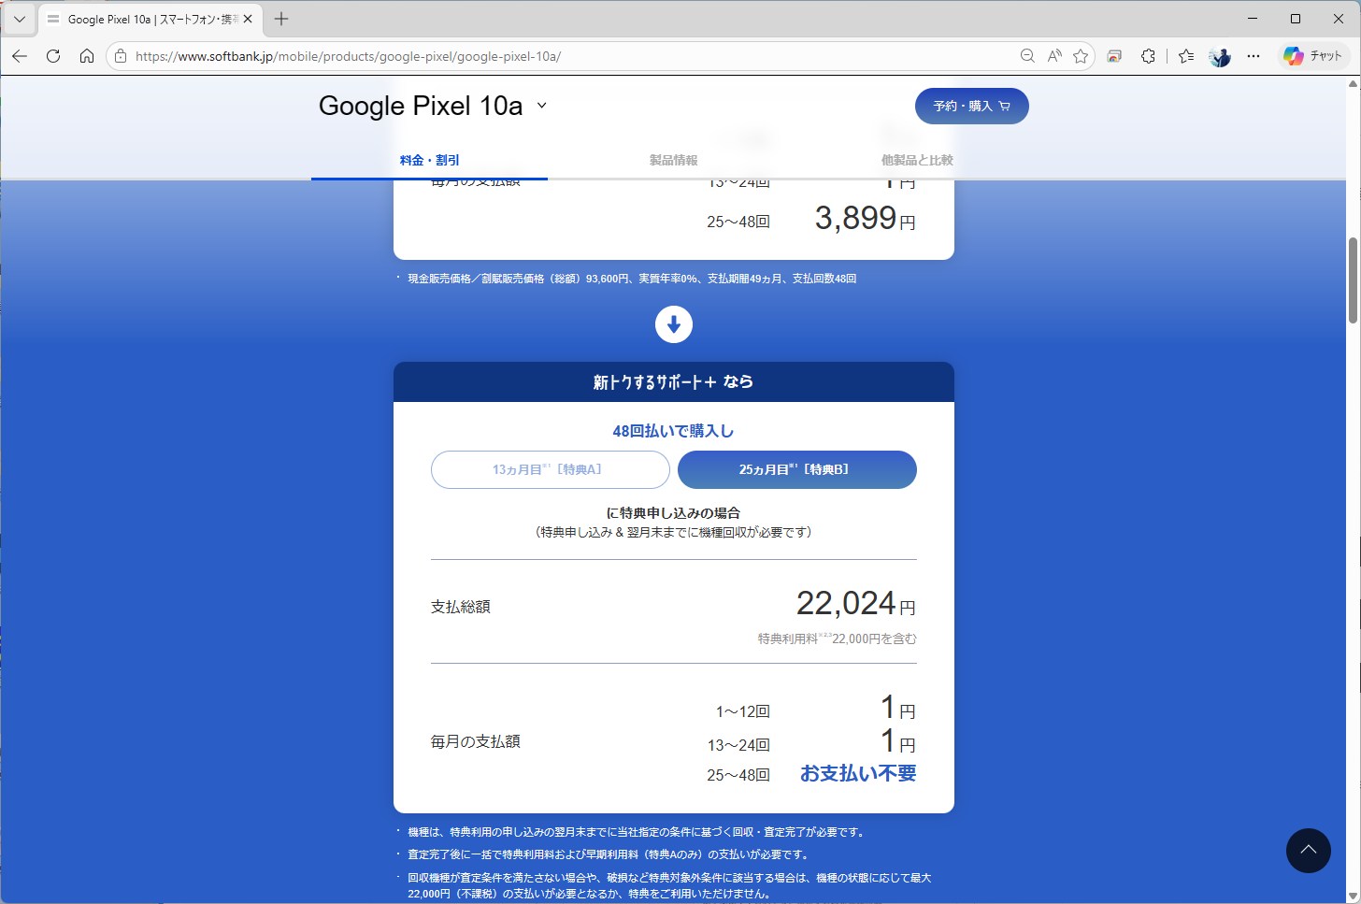Navigate back to the previous page
The width and height of the screenshot is (1361, 904).
[x=20, y=56]
